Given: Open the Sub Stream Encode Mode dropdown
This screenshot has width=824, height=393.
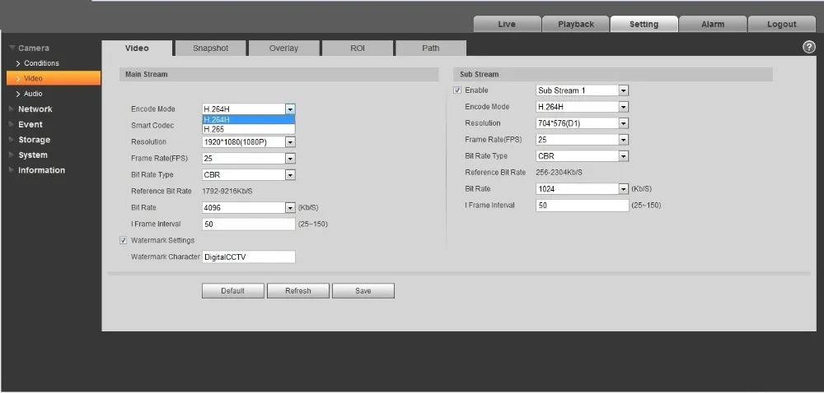Looking at the screenshot, I should pyautogui.click(x=583, y=107).
